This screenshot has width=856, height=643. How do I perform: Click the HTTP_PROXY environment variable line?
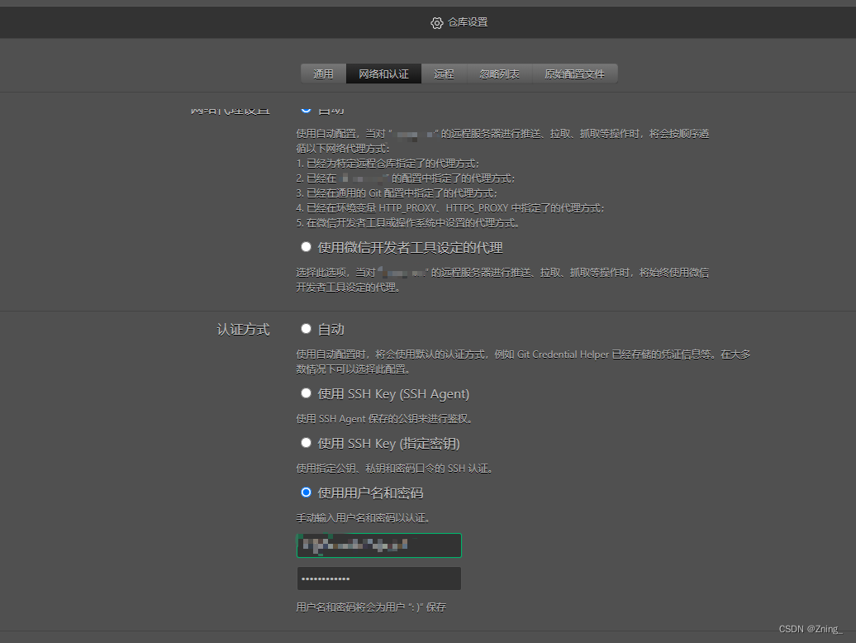tap(449, 208)
